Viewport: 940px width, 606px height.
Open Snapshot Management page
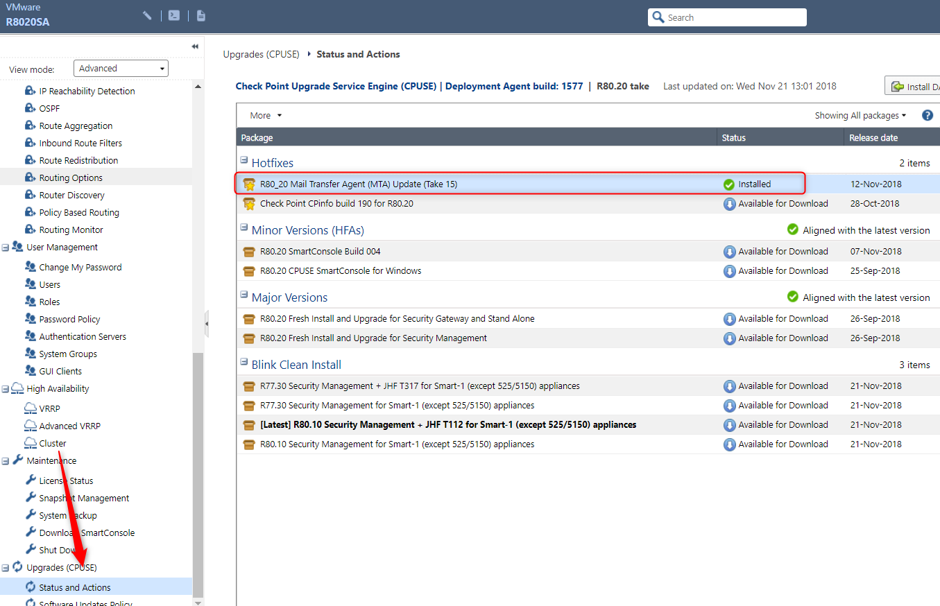(84, 498)
